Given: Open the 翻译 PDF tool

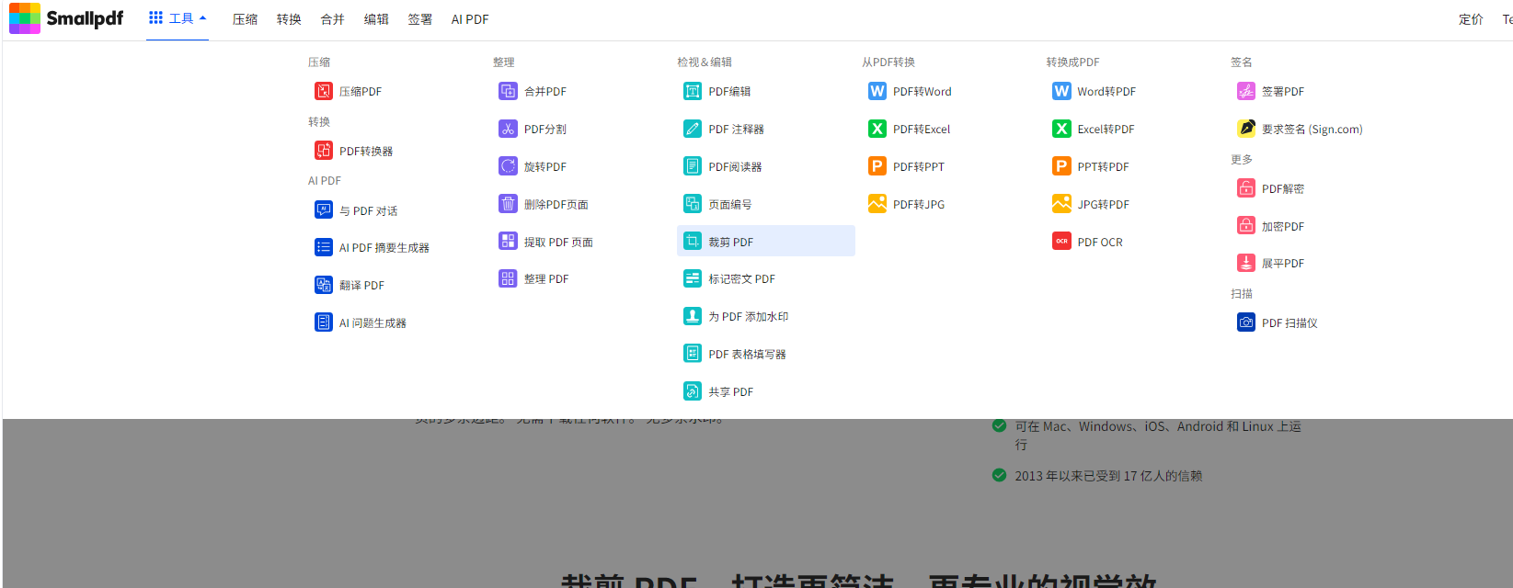Looking at the screenshot, I should point(361,285).
